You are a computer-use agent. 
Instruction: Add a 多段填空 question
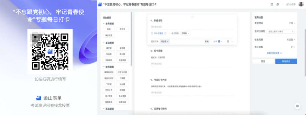(109, 60)
